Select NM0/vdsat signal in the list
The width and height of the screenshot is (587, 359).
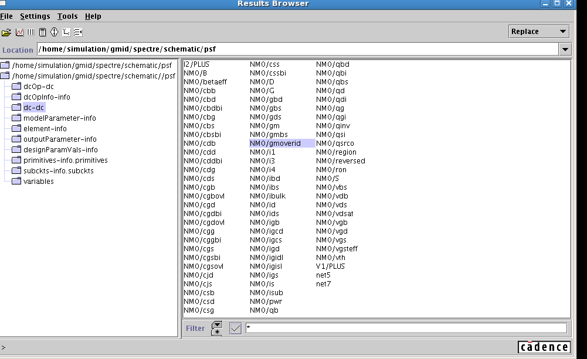335,214
